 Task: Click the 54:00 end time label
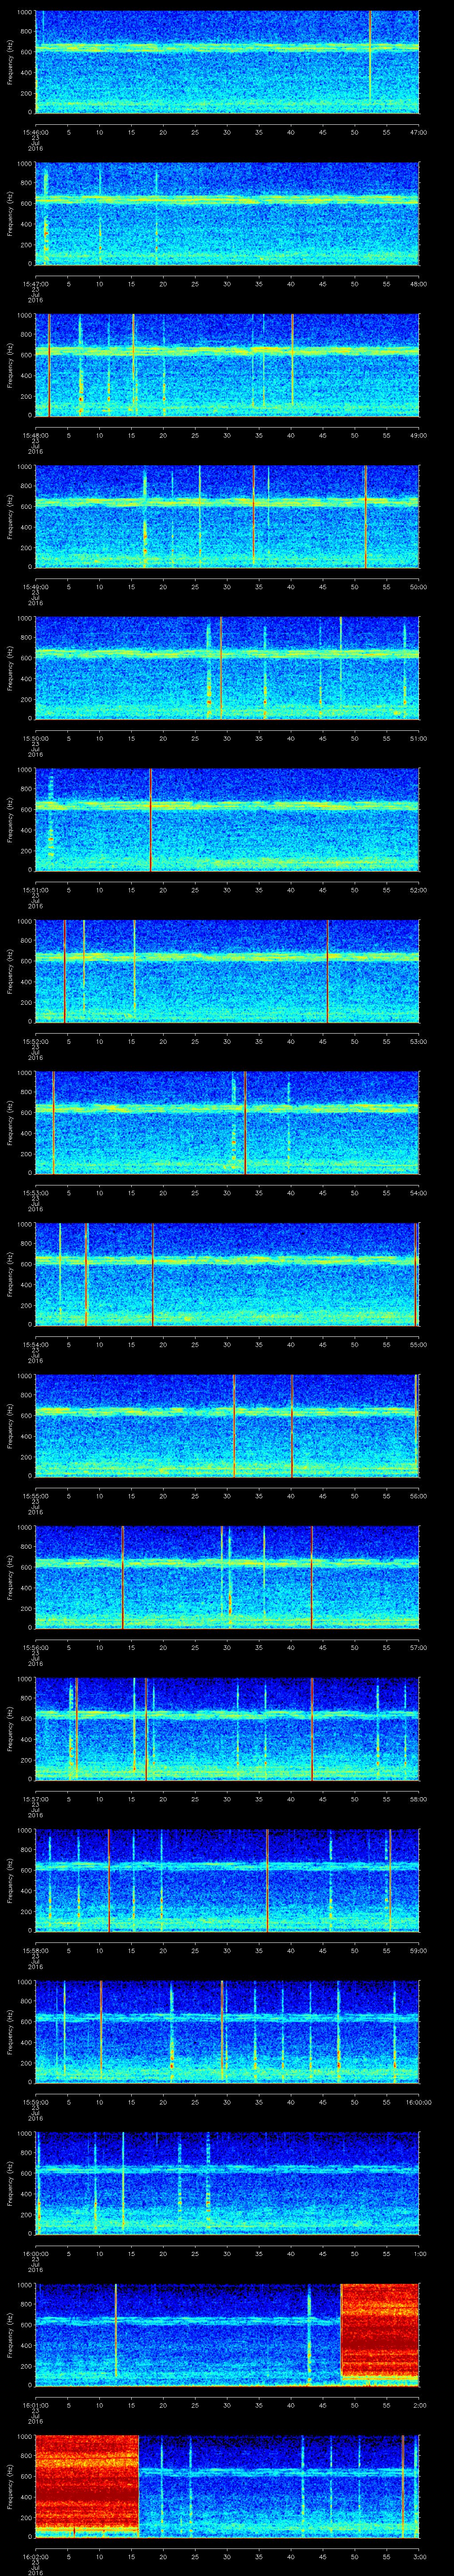(418, 1193)
